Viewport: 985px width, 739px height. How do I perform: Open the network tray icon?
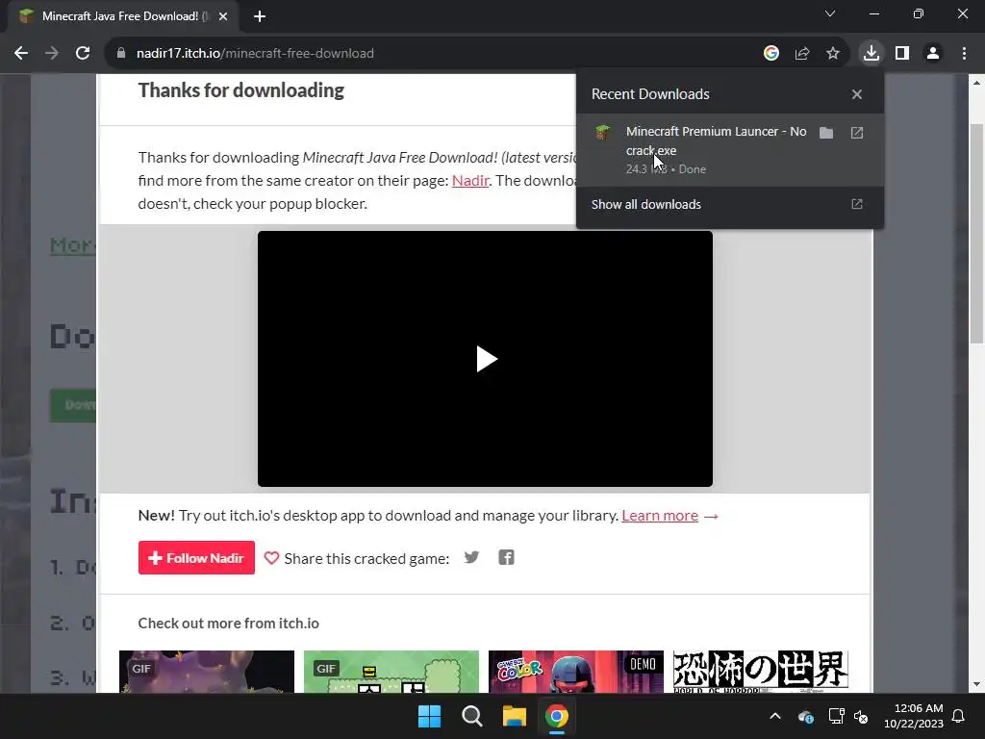836,716
